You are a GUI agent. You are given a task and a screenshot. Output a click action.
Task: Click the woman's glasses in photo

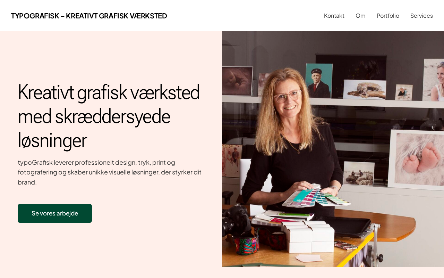288,96
